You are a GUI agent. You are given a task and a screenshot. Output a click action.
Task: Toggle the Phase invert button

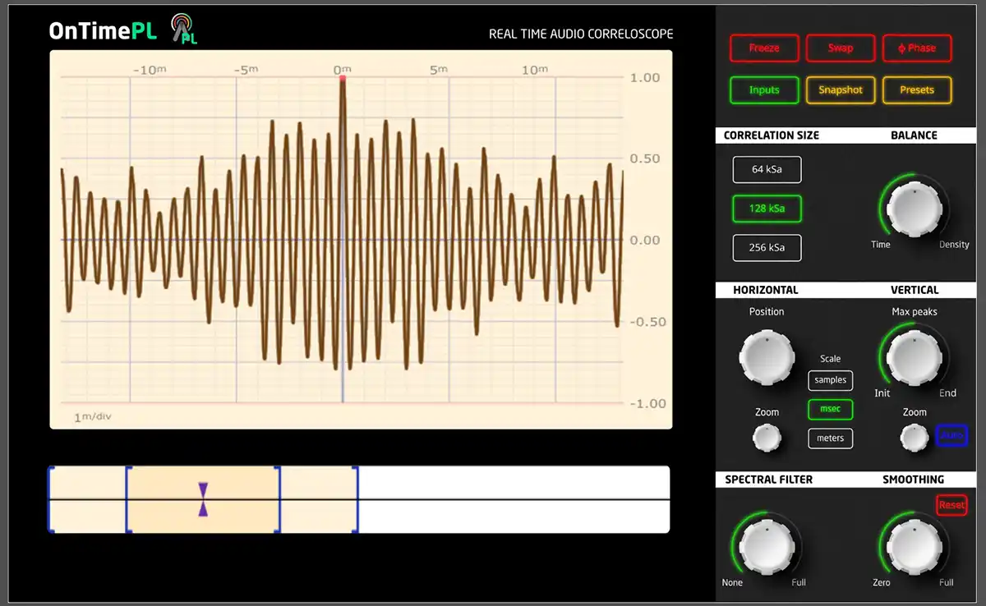(917, 48)
